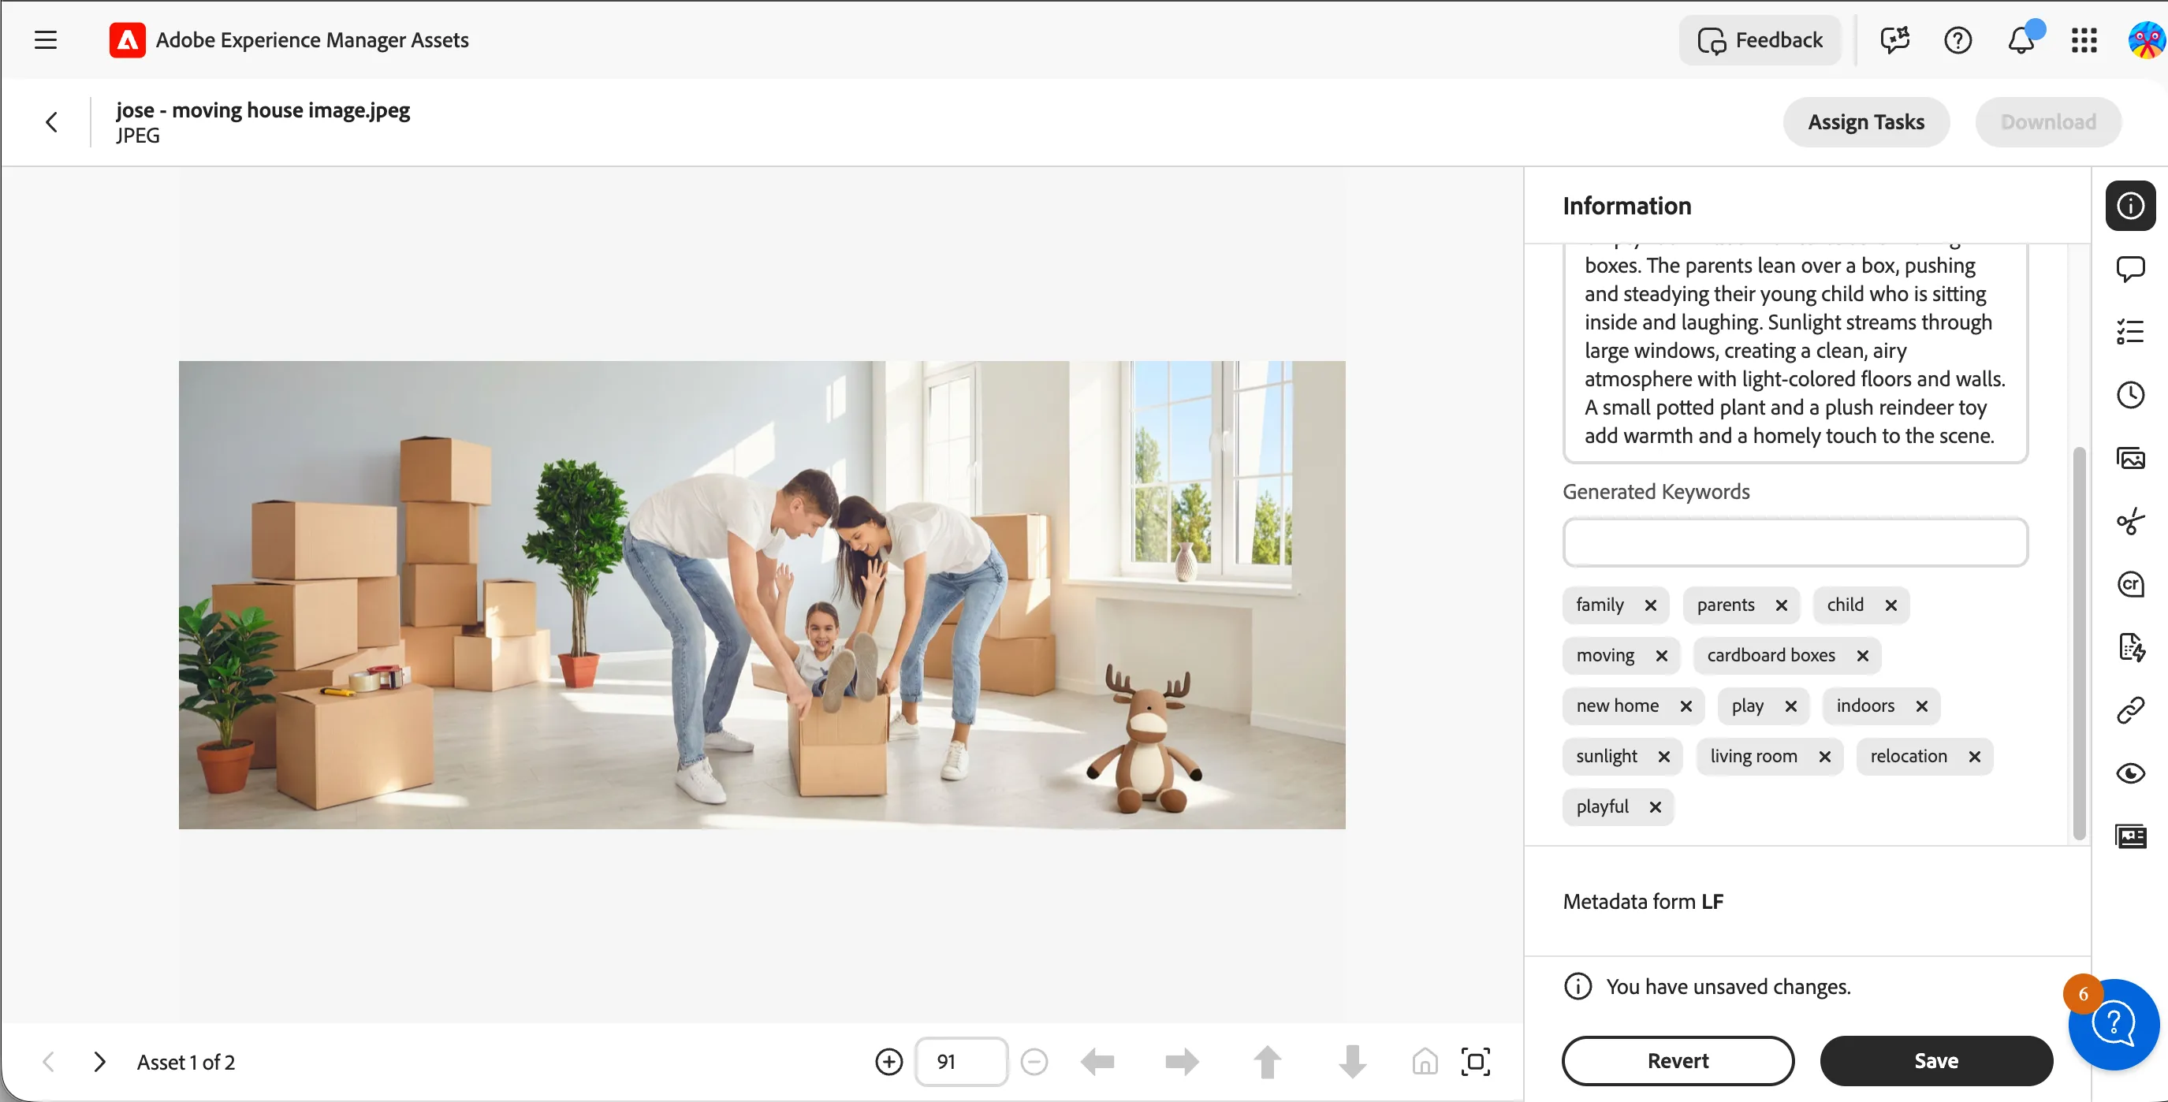Viewport: 2168px width, 1102px height.
Task: Open the user profile avatar
Action: point(2146,39)
